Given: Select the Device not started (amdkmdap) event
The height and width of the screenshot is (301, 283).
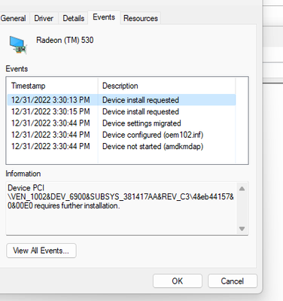Looking at the screenshot, I should point(121,146).
